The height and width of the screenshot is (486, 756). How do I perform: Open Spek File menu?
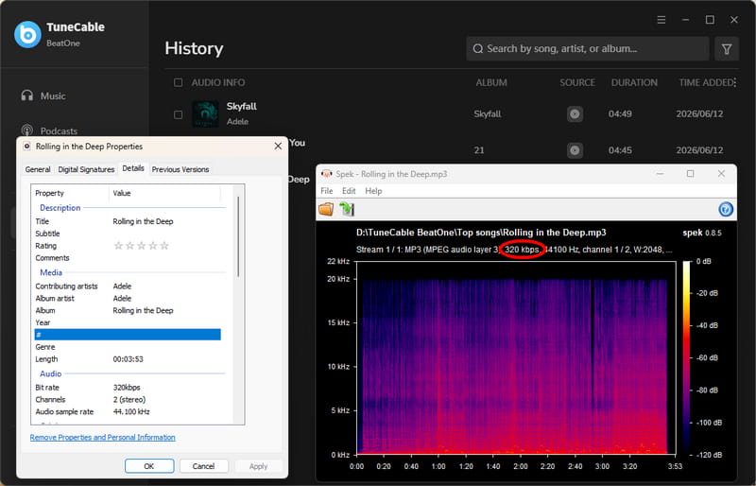(326, 191)
